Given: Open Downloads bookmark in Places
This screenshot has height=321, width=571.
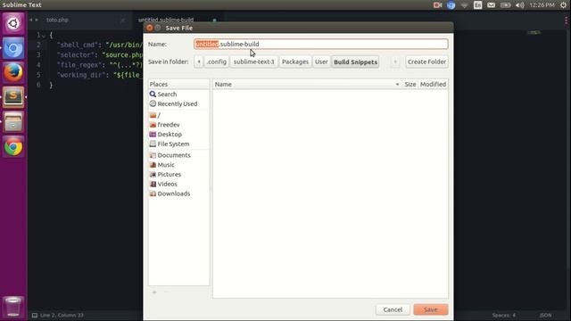Looking at the screenshot, I should point(170,193).
